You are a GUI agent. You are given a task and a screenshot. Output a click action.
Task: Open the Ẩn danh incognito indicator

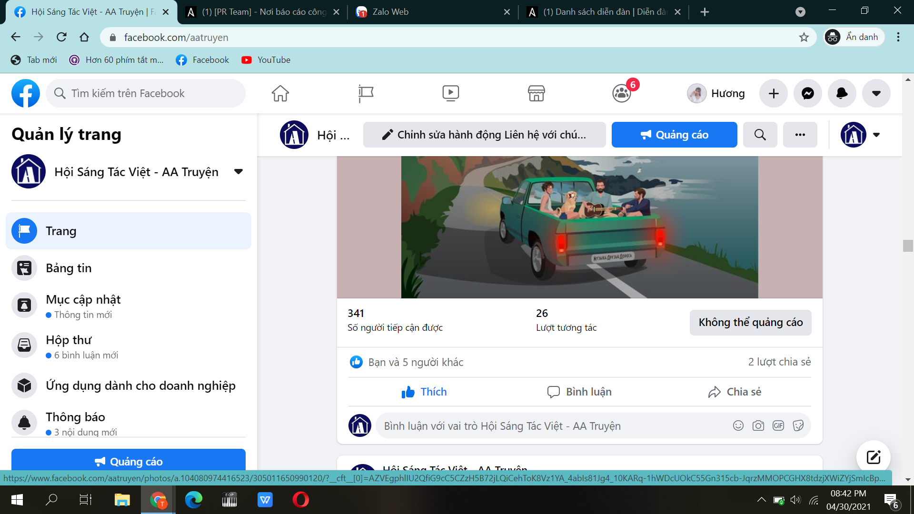pyautogui.click(x=854, y=37)
